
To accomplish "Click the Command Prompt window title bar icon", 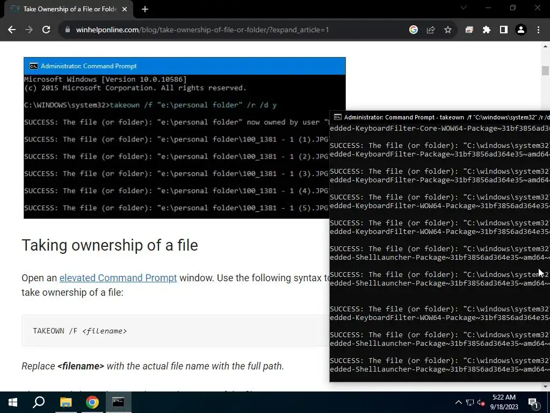I will [337, 117].
